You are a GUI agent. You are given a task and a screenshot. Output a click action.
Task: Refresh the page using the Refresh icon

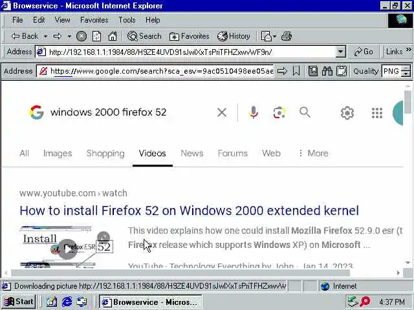96,36
